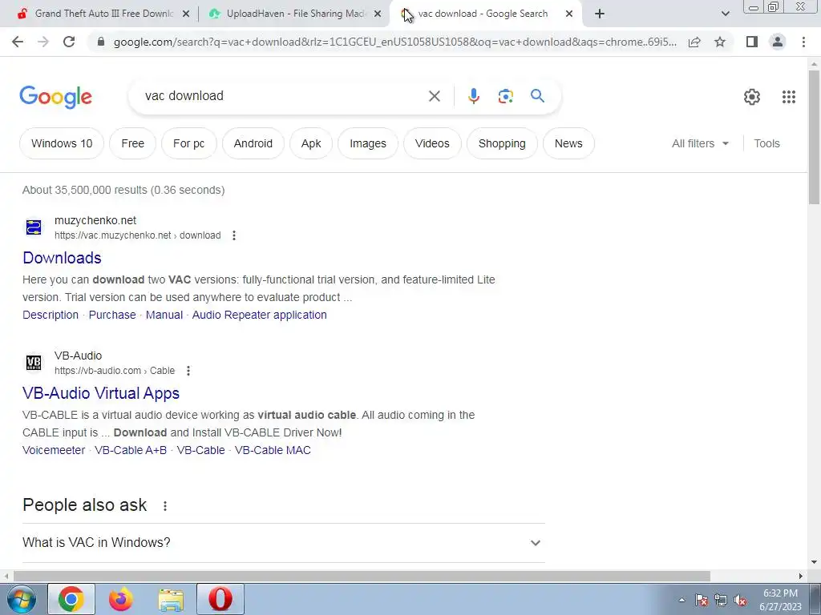Filter results by Windows 10
The image size is (821, 615).
(62, 143)
